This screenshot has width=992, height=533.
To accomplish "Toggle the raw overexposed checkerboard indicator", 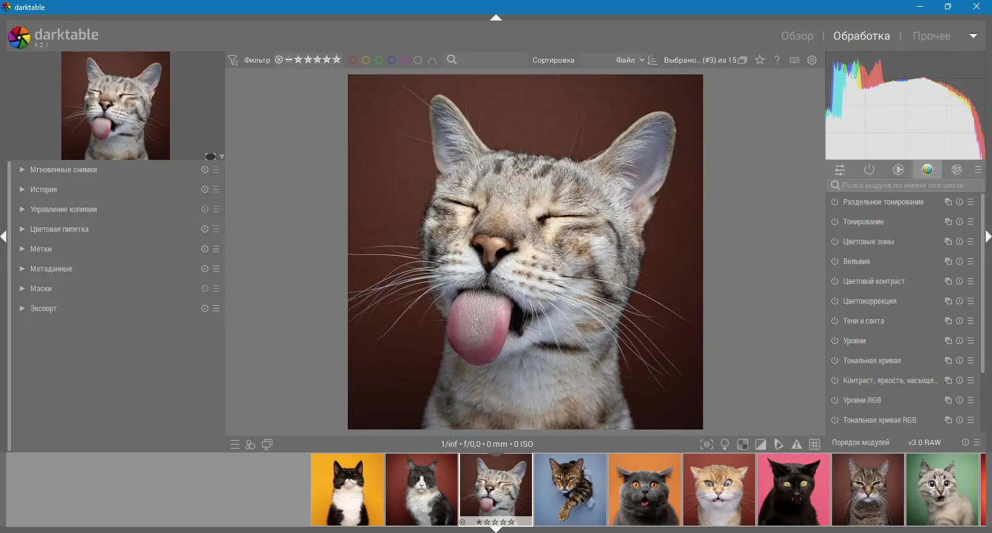I will coord(743,444).
